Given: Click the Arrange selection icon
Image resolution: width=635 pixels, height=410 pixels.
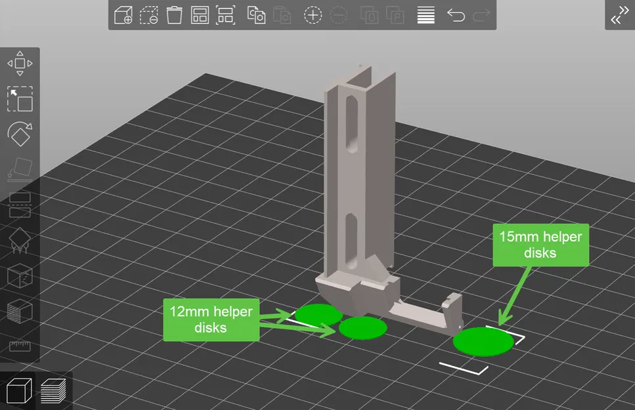Looking at the screenshot, I should coord(226,15).
